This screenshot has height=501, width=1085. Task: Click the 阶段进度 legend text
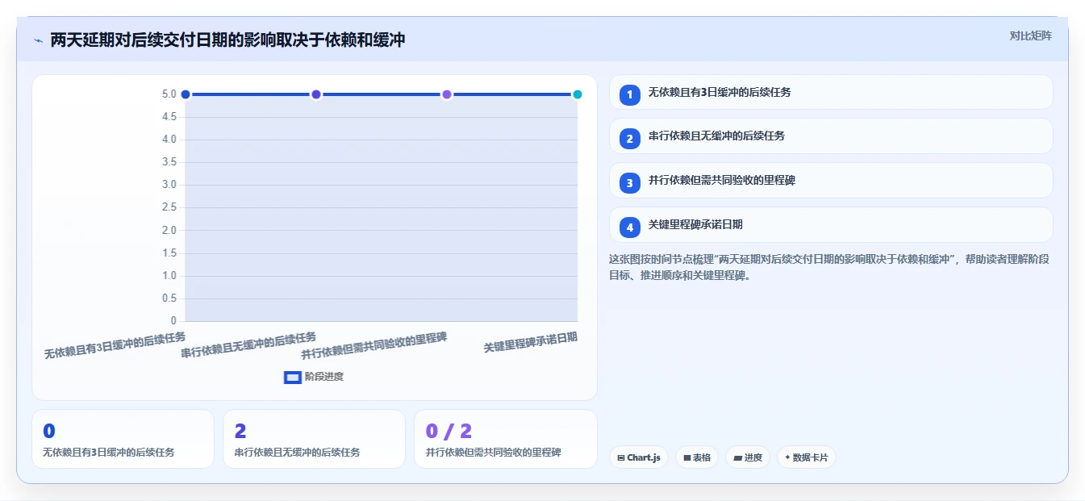pyautogui.click(x=324, y=377)
